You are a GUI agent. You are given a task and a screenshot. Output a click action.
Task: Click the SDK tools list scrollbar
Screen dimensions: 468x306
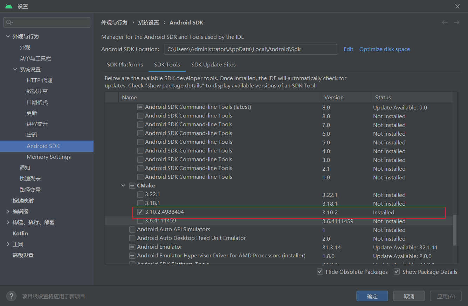[455, 230]
